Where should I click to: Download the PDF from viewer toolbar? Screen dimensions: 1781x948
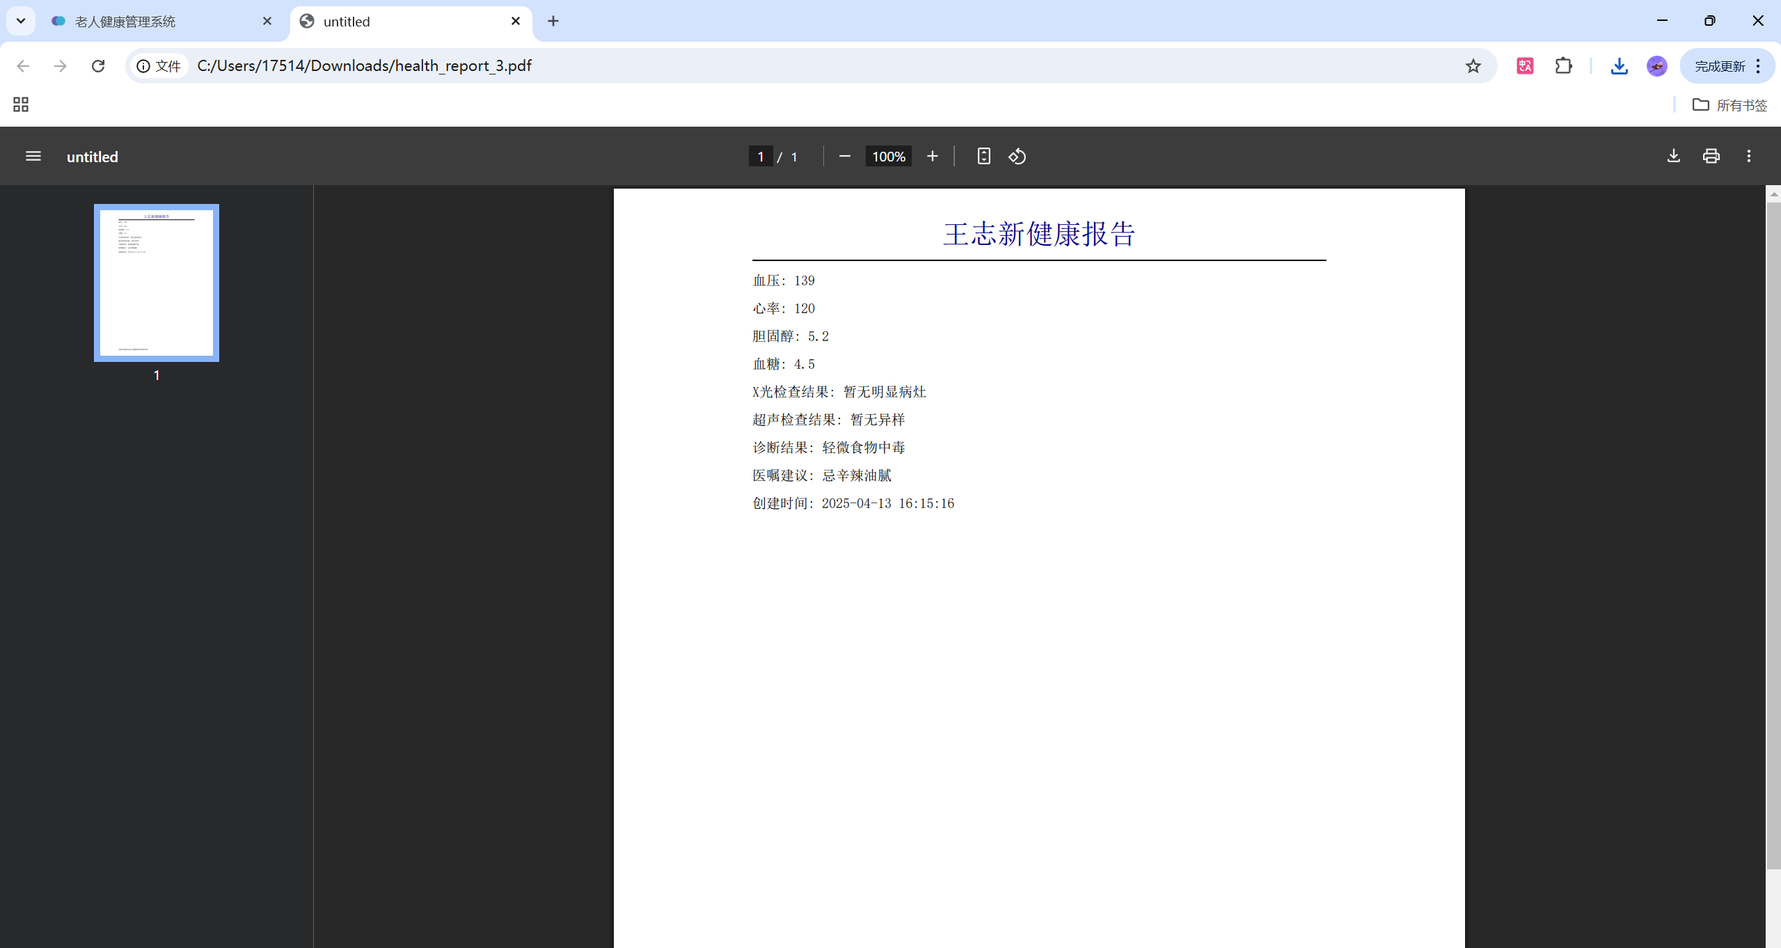click(x=1673, y=156)
